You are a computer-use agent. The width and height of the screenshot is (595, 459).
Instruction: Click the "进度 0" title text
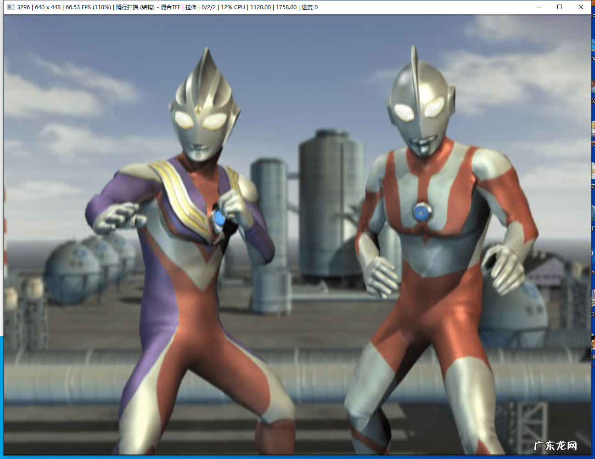pyautogui.click(x=309, y=7)
